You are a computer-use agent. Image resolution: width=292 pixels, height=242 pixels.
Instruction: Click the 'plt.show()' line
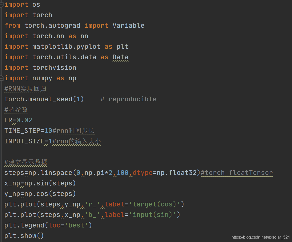tap(24, 236)
